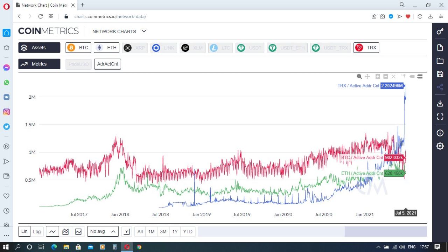Open VK in Opera sidebar

[x=6, y=97]
